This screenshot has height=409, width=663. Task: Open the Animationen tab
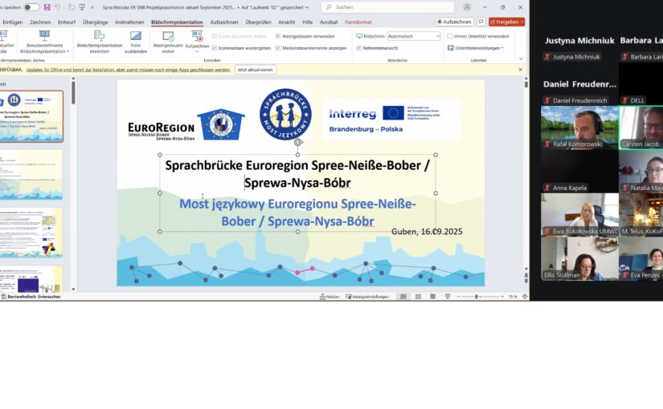129,22
